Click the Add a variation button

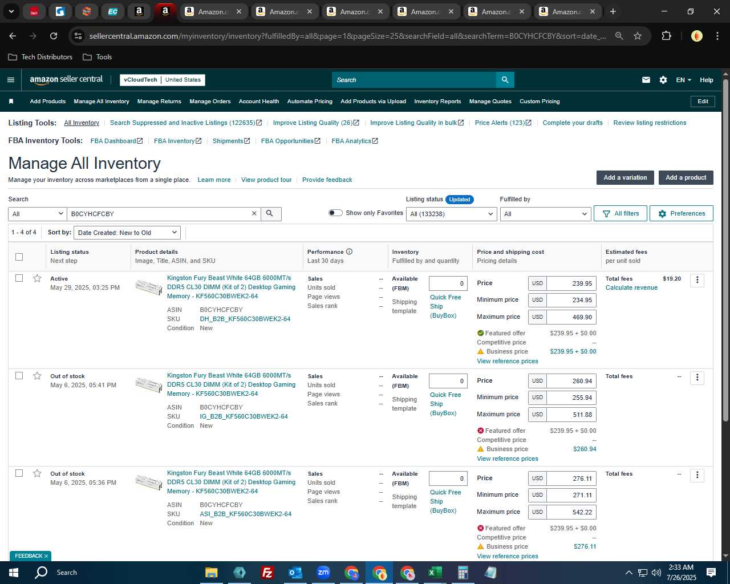(x=625, y=177)
